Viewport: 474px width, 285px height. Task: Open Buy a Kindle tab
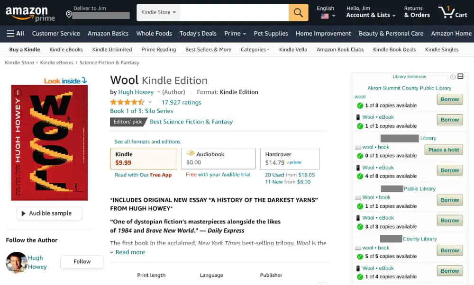(25, 50)
